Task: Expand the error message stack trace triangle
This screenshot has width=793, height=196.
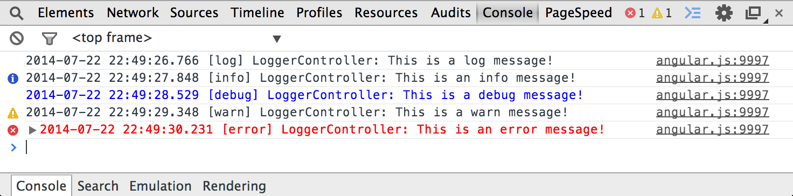Action: point(32,130)
